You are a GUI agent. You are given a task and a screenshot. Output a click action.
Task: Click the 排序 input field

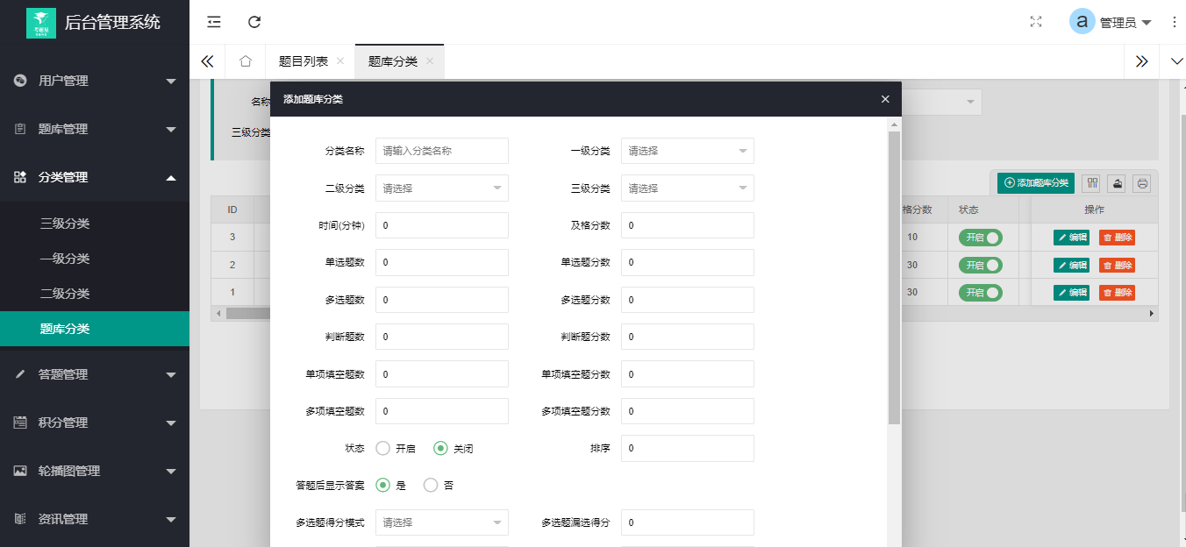coord(688,448)
